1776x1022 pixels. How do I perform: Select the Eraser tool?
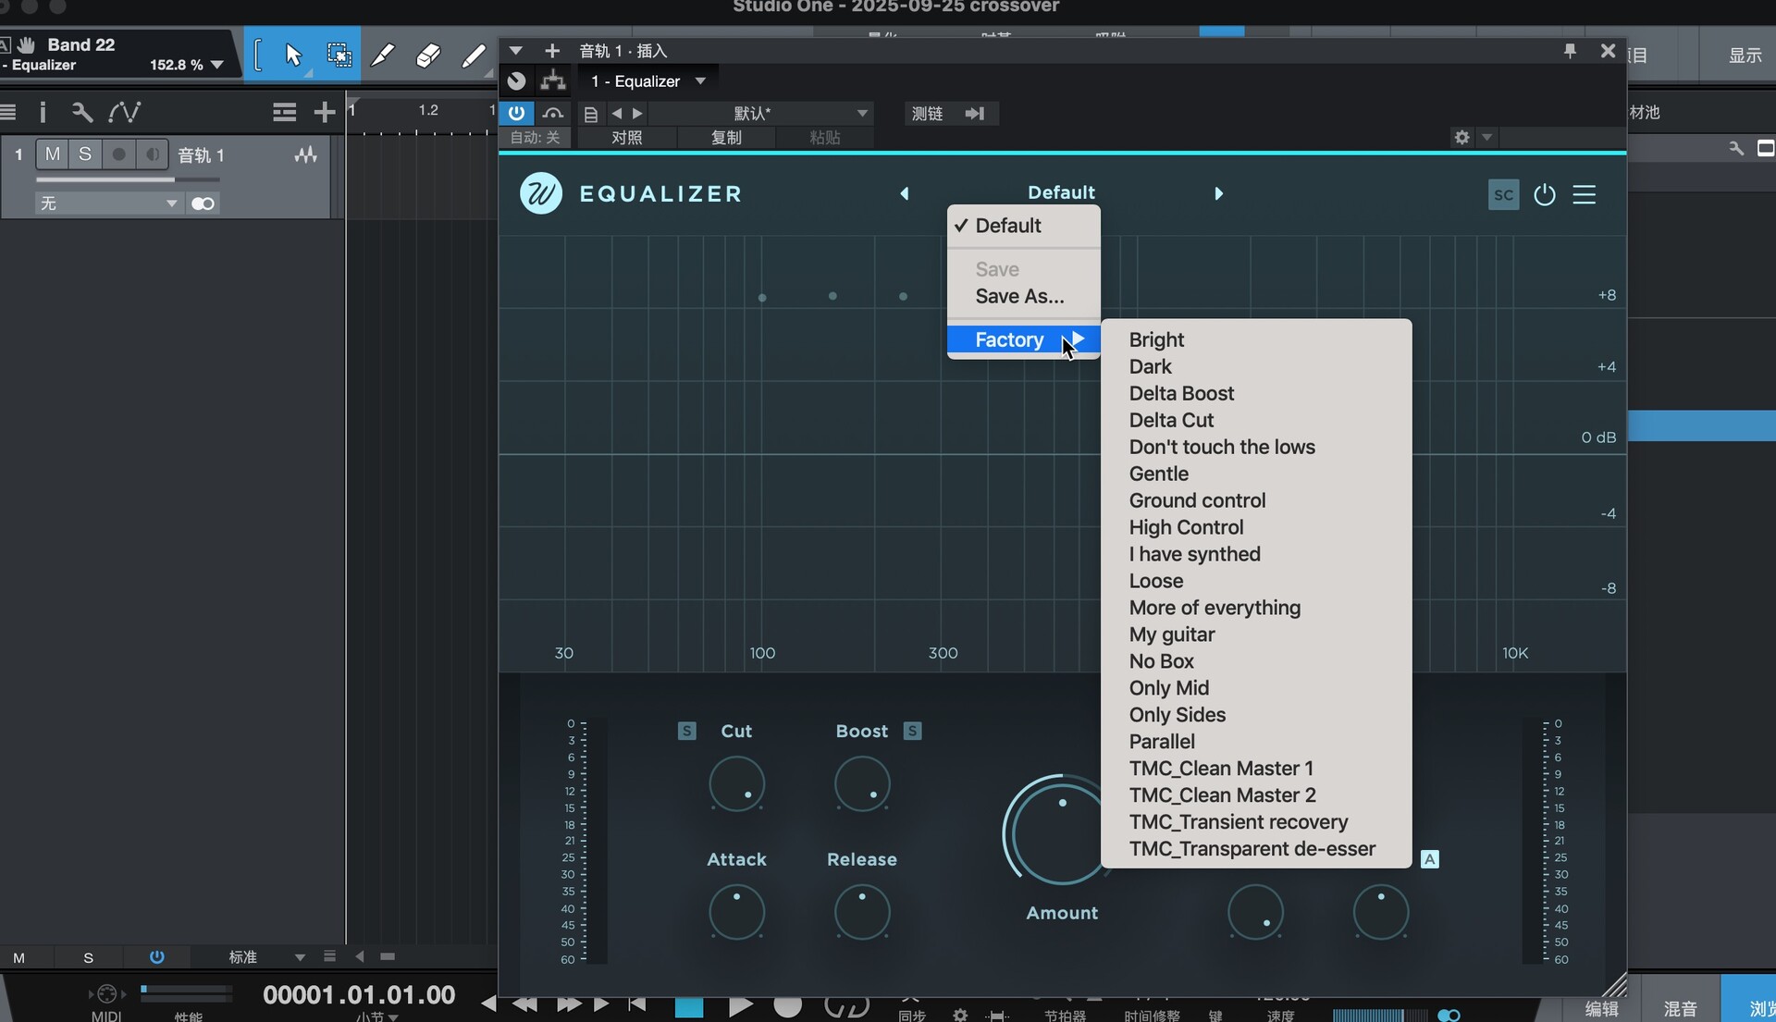(x=427, y=55)
